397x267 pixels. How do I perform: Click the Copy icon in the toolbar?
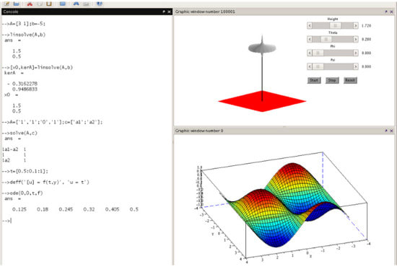point(40,4)
